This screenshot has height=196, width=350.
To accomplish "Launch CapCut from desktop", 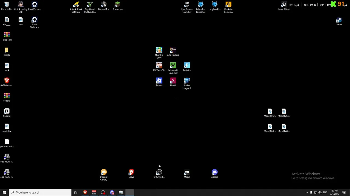I will (x=7, y=113).
